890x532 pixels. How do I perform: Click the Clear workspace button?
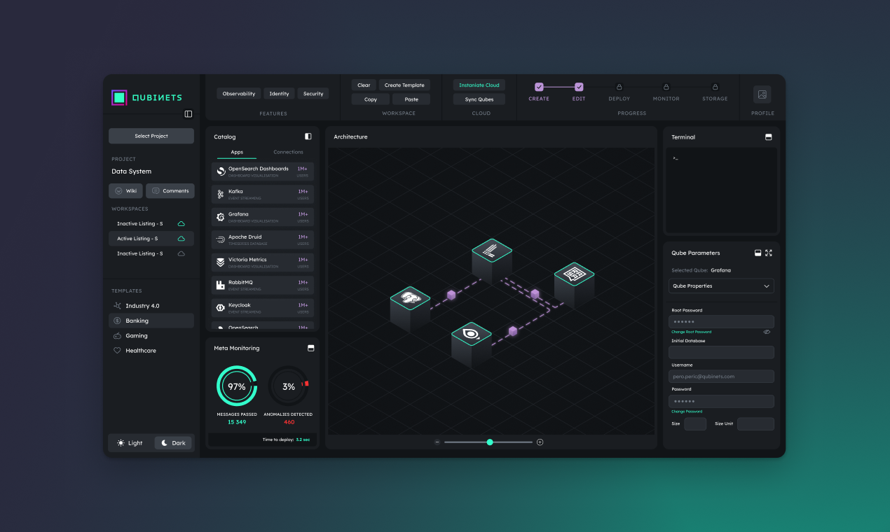coord(364,85)
